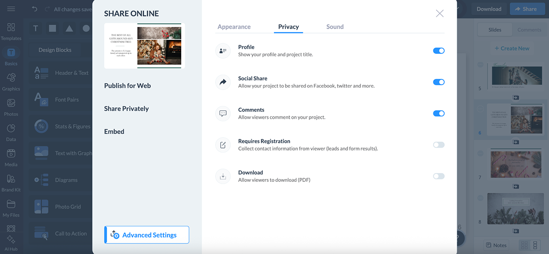This screenshot has width=549, height=254.
Task: Enable the Download PDF toggle
Action: tap(438, 176)
